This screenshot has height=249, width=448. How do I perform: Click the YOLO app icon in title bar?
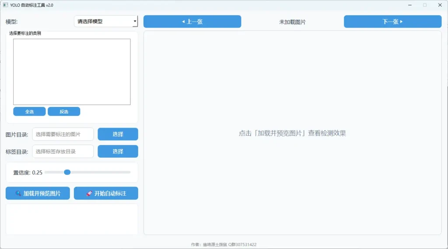(5, 5)
